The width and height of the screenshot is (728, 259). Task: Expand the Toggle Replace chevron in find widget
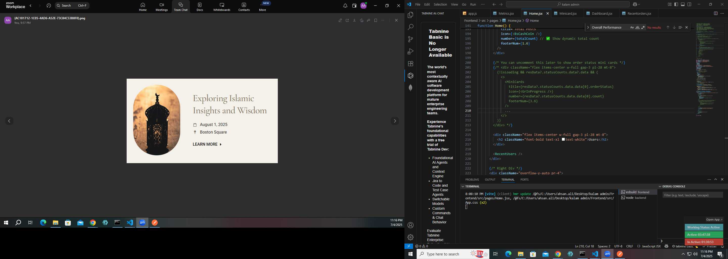[588, 27]
